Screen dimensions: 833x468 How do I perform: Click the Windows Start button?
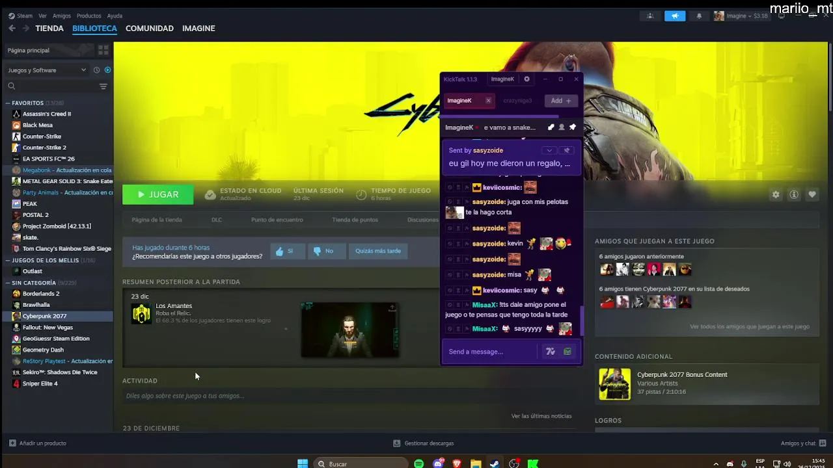[x=303, y=463]
